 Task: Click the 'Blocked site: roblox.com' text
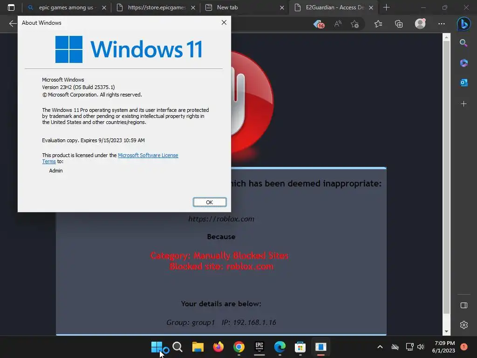221,266
